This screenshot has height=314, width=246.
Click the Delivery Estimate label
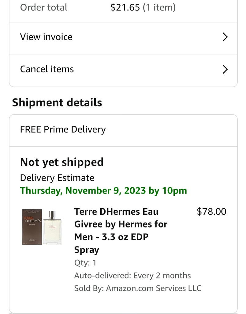coord(57,178)
